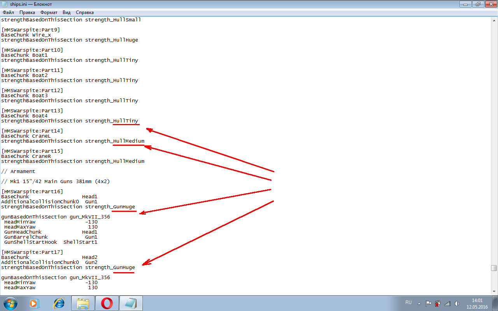Click the "// Armament" comment line

(18, 171)
